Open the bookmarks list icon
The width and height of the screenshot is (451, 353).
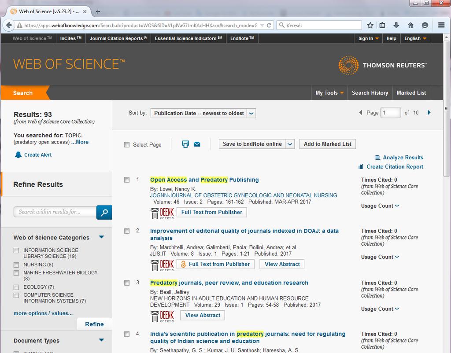tap(382, 25)
